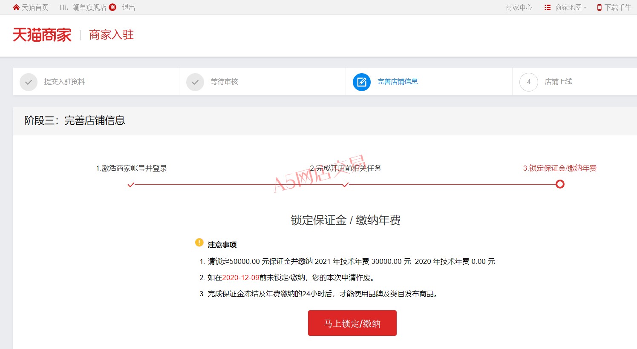Image resolution: width=637 pixels, height=349 pixels.
Task: Click the 阶段三：完善店铺信息 heading
Action: 75,120
